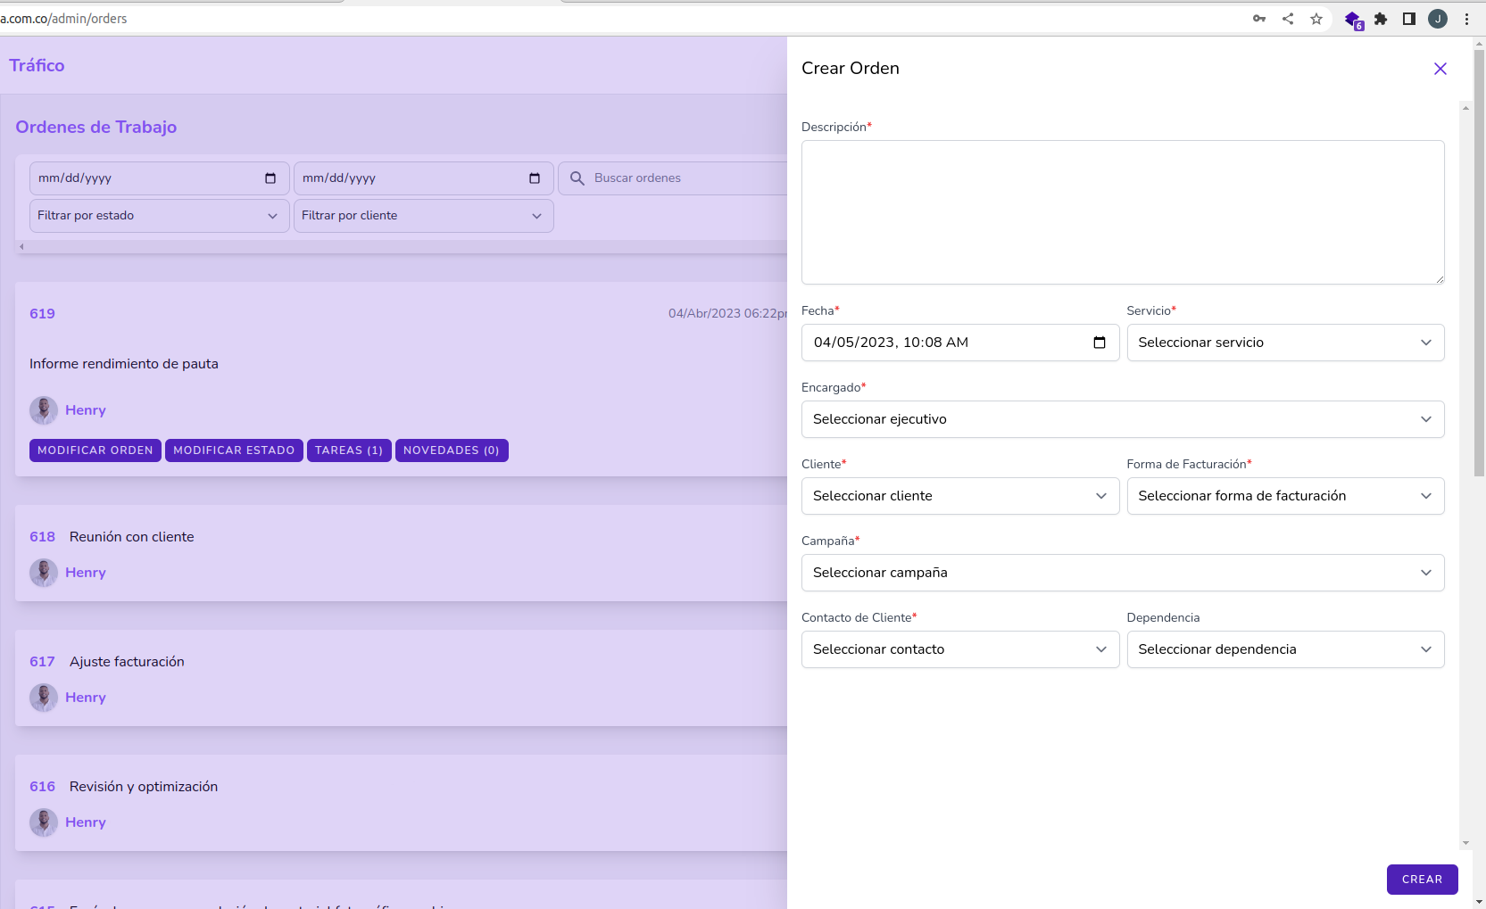Click the form panel vertical scrollbar
The image size is (1486, 909).
click(x=1465, y=473)
